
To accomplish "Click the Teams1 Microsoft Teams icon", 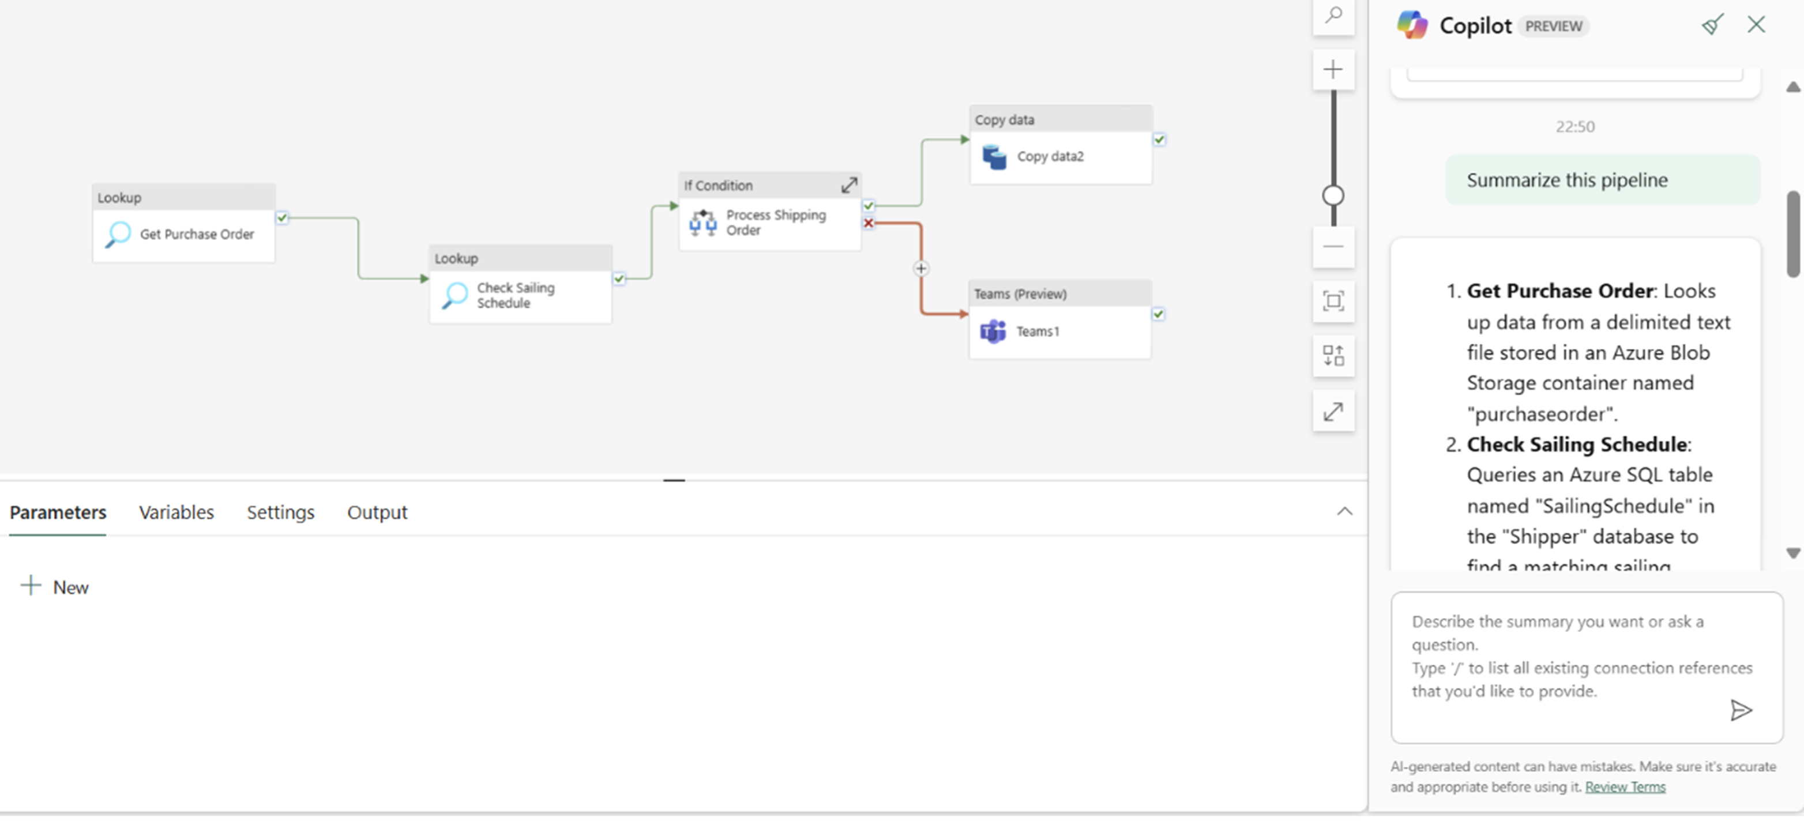I will [993, 331].
